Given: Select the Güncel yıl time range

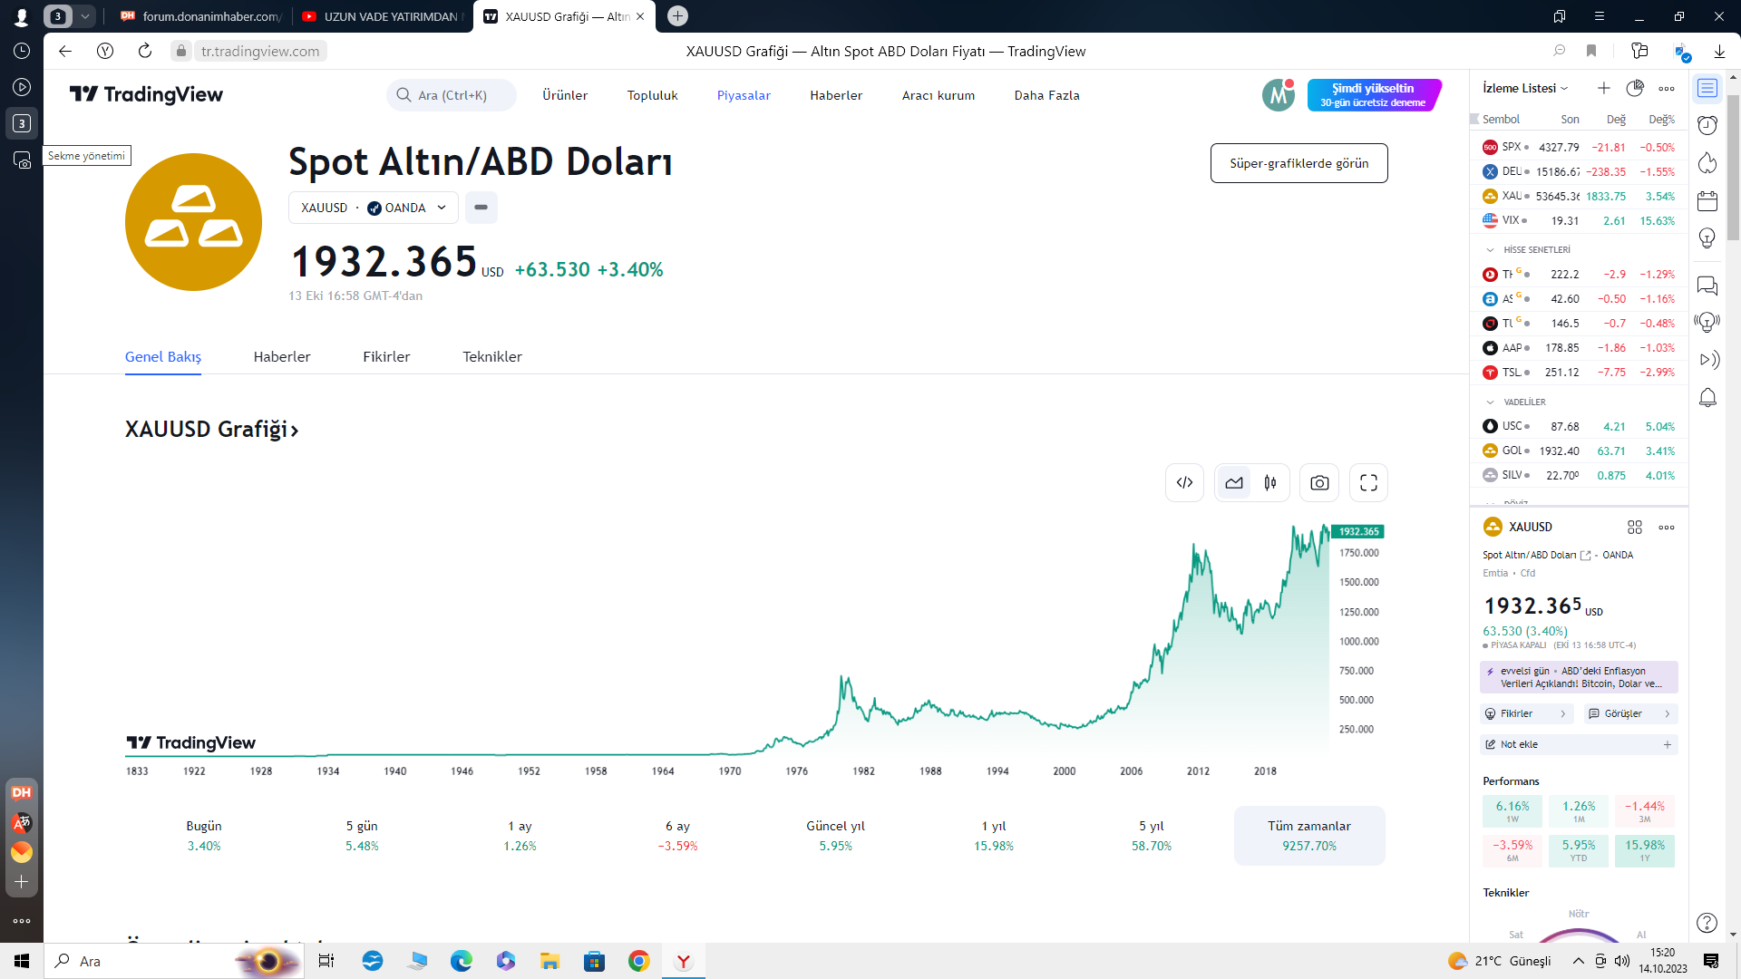Looking at the screenshot, I should click(835, 836).
